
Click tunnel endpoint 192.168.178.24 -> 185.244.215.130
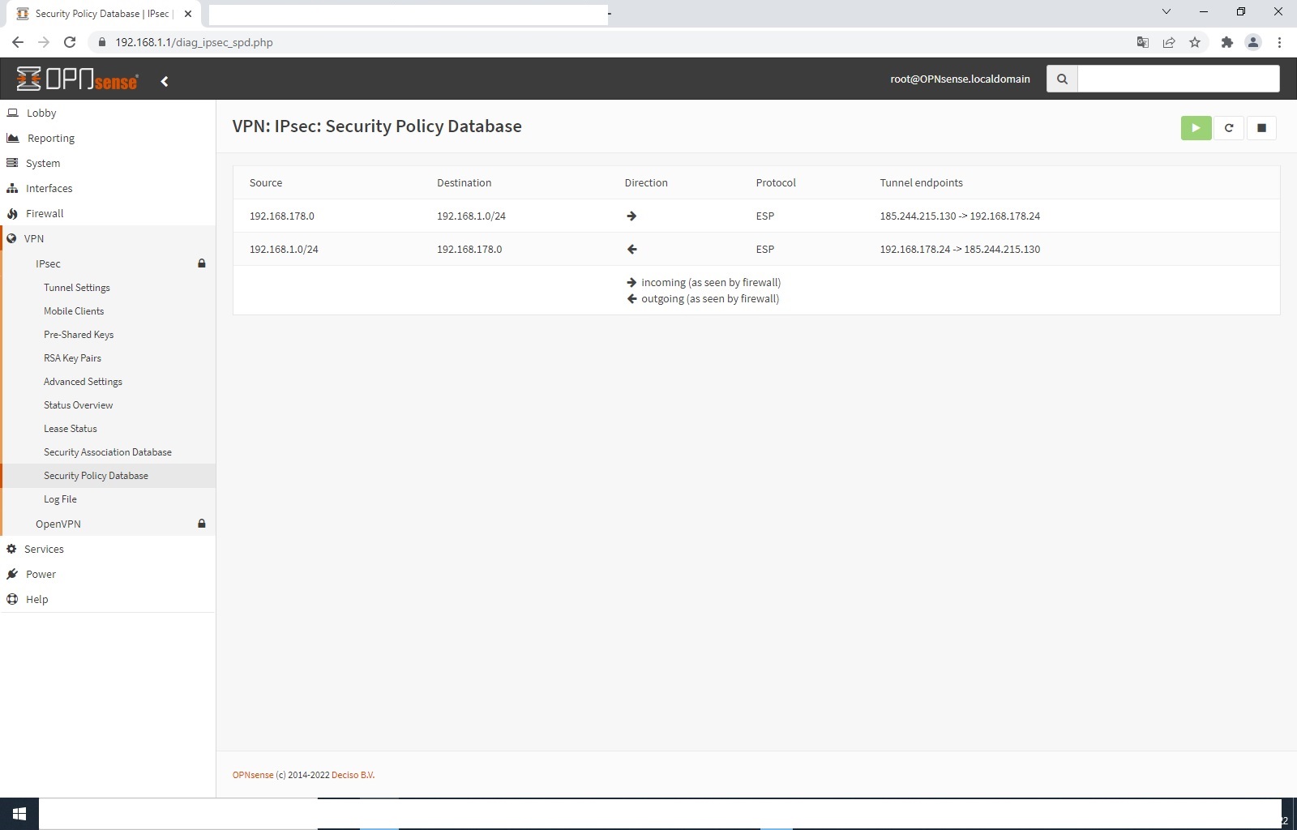(x=960, y=250)
